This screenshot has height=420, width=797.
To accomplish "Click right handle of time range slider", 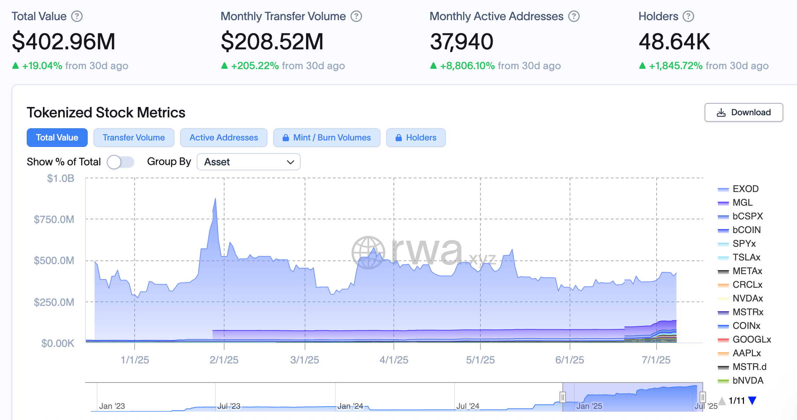I will pos(702,397).
